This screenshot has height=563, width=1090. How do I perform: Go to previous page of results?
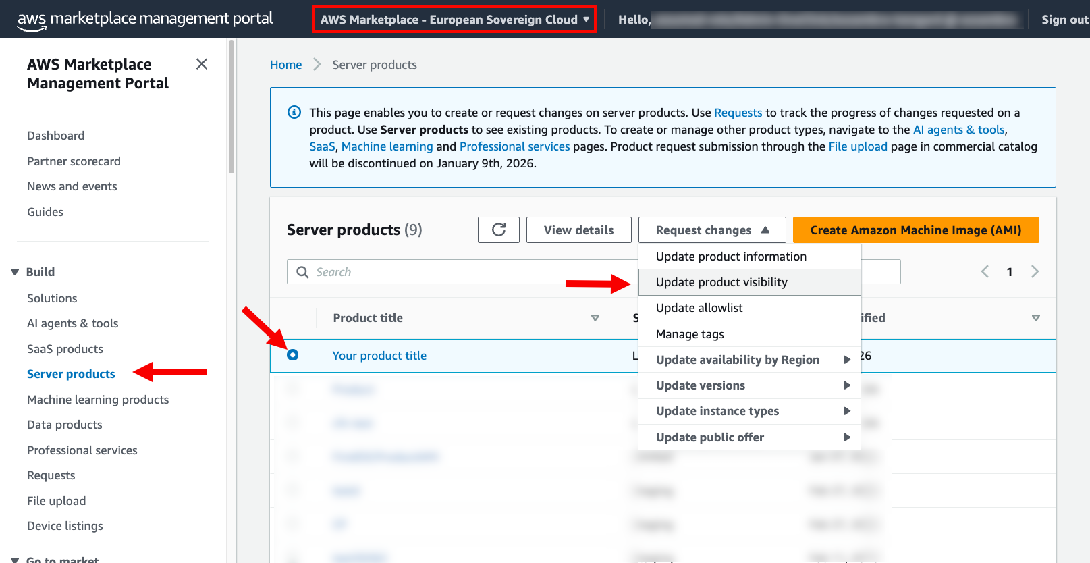pyautogui.click(x=985, y=271)
